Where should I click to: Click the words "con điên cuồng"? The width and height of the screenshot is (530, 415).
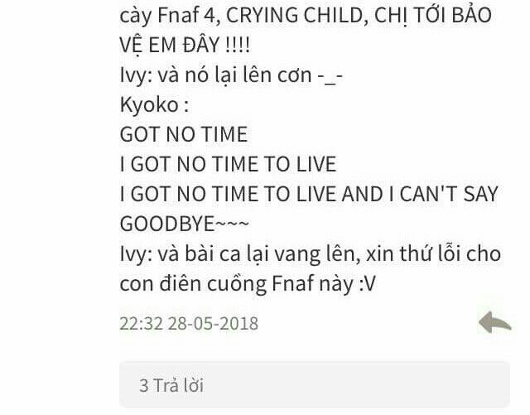(193, 284)
